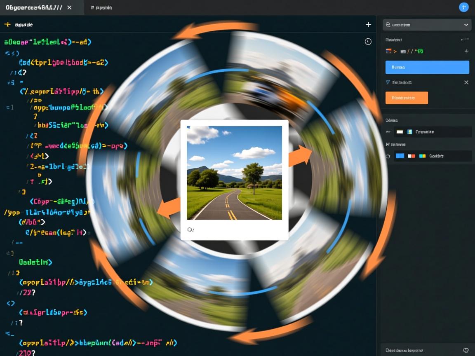Screen dimensions: 475x356
Task: Click the white plus icon above the code editor
Action: (x=368, y=25)
